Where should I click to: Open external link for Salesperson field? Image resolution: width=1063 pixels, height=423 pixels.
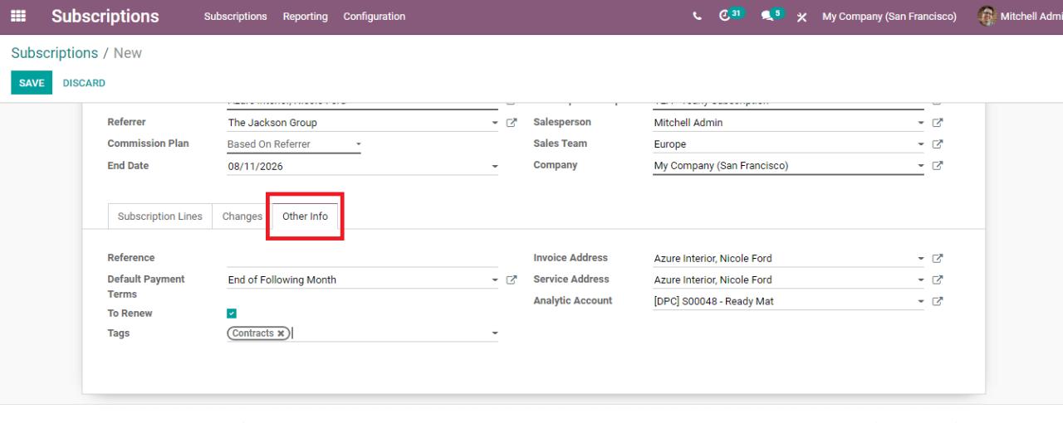pyautogui.click(x=937, y=123)
